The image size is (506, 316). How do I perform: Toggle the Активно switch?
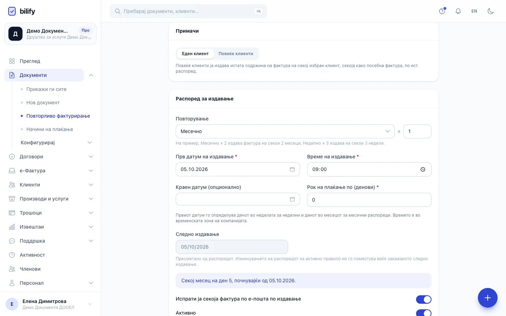(x=424, y=313)
